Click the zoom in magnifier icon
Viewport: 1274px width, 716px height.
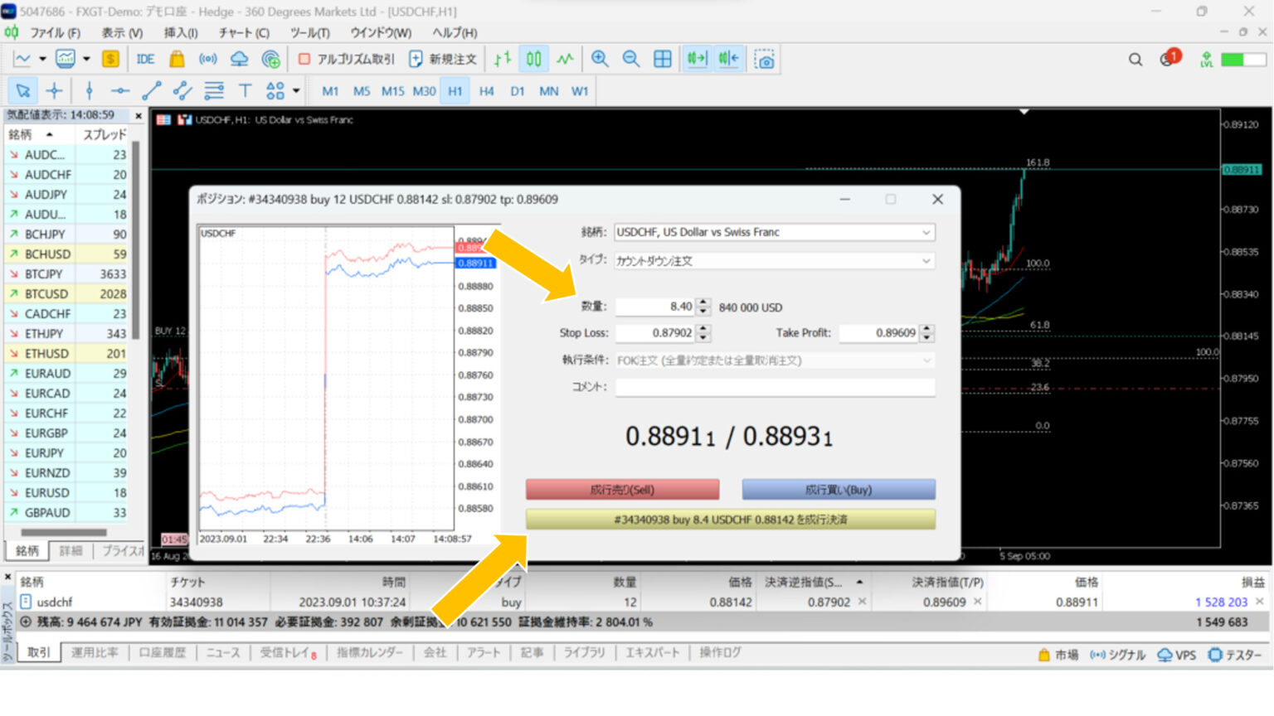click(600, 59)
